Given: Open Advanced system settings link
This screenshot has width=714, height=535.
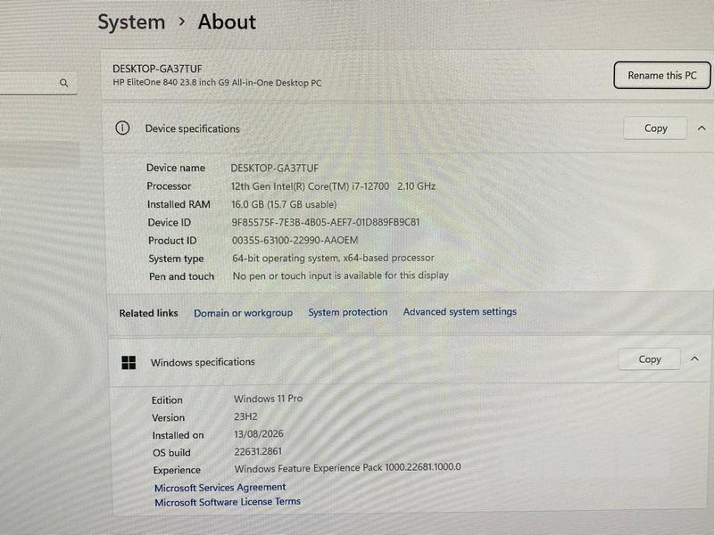Looking at the screenshot, I should click(460, 311).
